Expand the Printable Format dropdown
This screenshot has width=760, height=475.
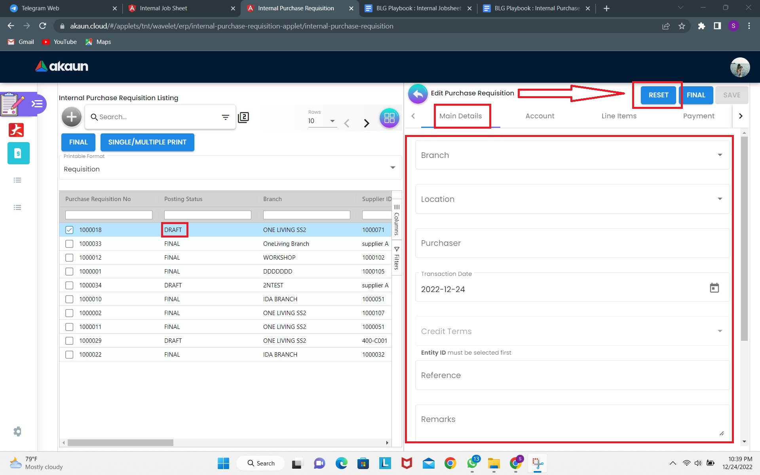(x=392, y=168)
